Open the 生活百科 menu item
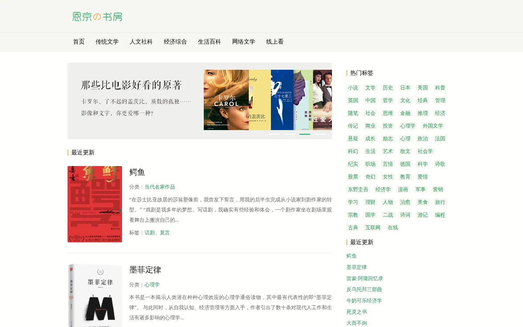523x327 pixels. click(210, 42)
